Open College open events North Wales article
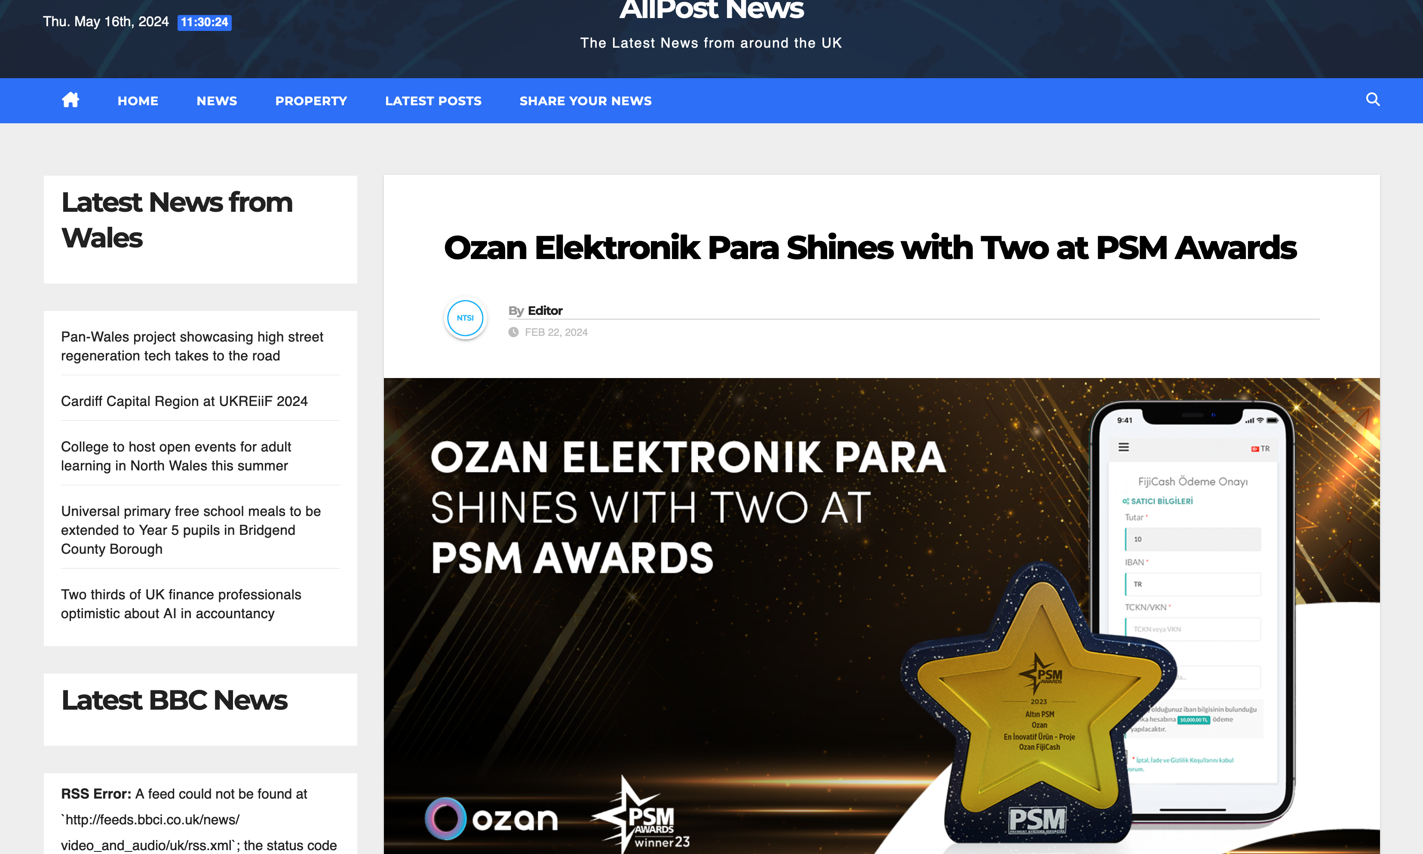The width and height of the screenshot is (1423, 854). (176, 456)
